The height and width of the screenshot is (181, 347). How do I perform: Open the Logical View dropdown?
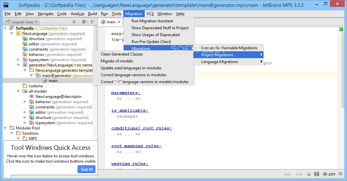36,22
